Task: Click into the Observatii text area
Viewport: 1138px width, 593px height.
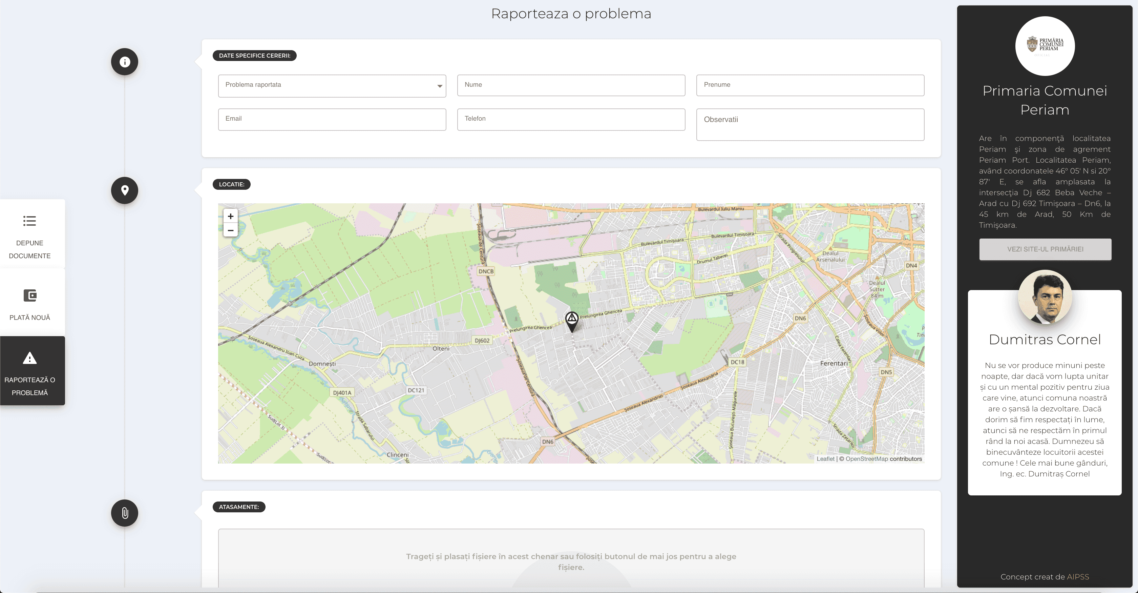Action: [810, 125]
